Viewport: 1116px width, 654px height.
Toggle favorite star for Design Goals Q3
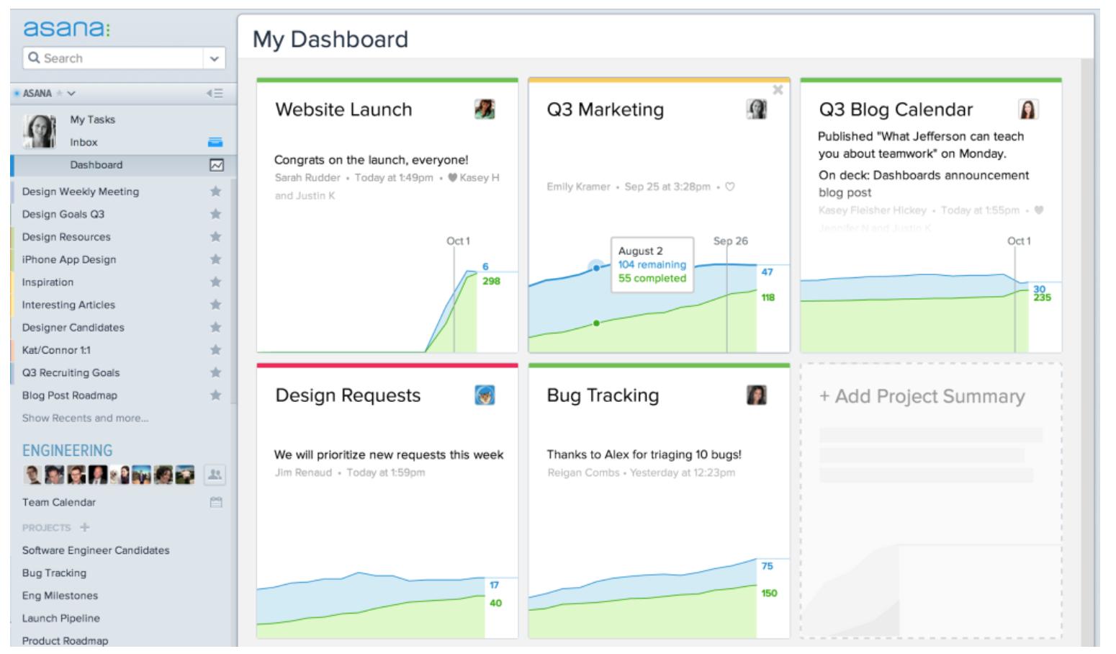pos(215,214)
